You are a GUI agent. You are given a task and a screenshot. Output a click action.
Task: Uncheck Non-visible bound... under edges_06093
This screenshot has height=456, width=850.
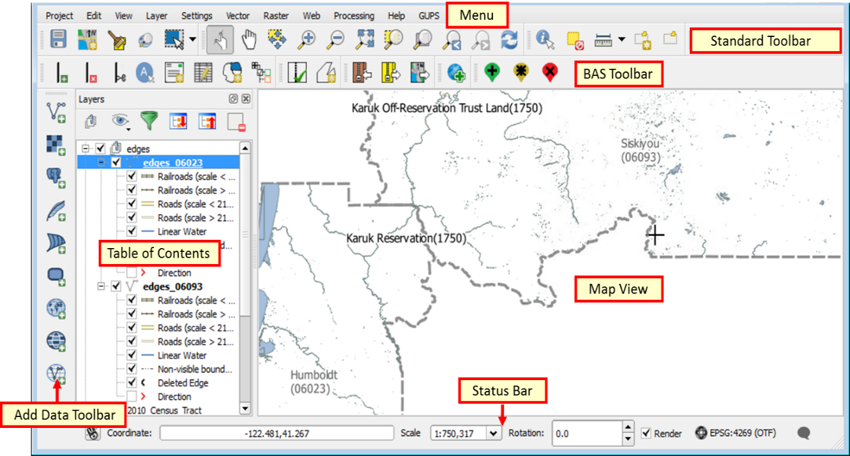tap(132, 369)
